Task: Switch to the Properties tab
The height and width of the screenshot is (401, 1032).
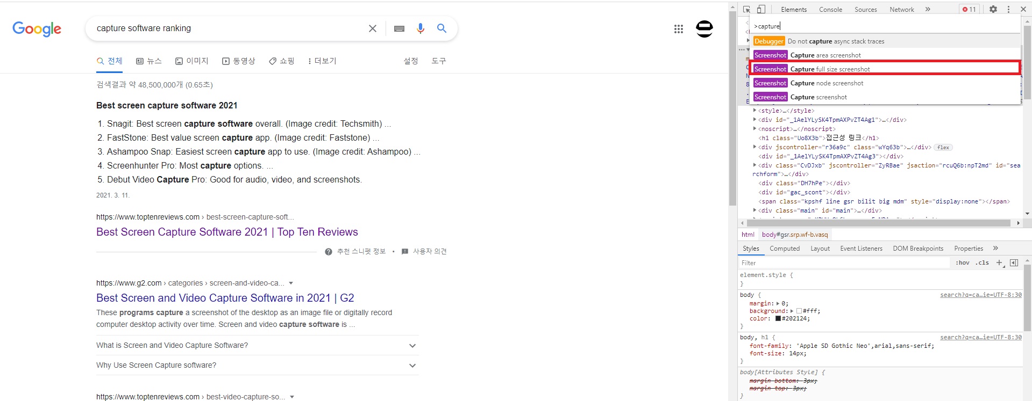Action: pyautogui.click(x=969, y=249)
